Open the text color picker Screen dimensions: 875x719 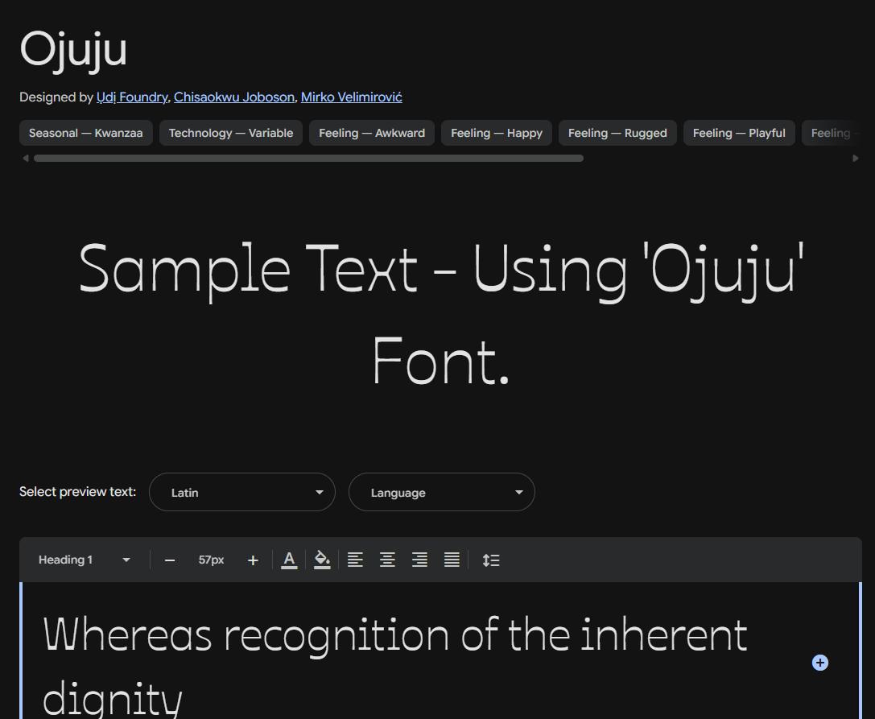point(289,560)
